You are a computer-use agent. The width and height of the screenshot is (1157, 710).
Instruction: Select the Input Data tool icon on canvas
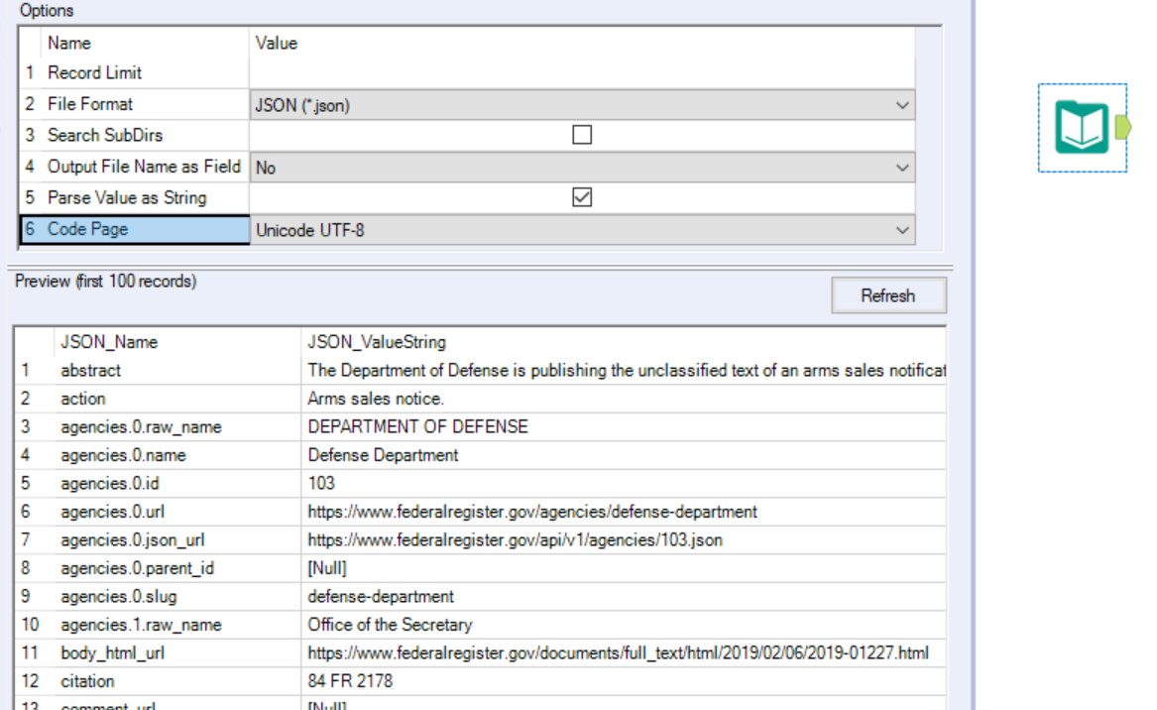1082,127
